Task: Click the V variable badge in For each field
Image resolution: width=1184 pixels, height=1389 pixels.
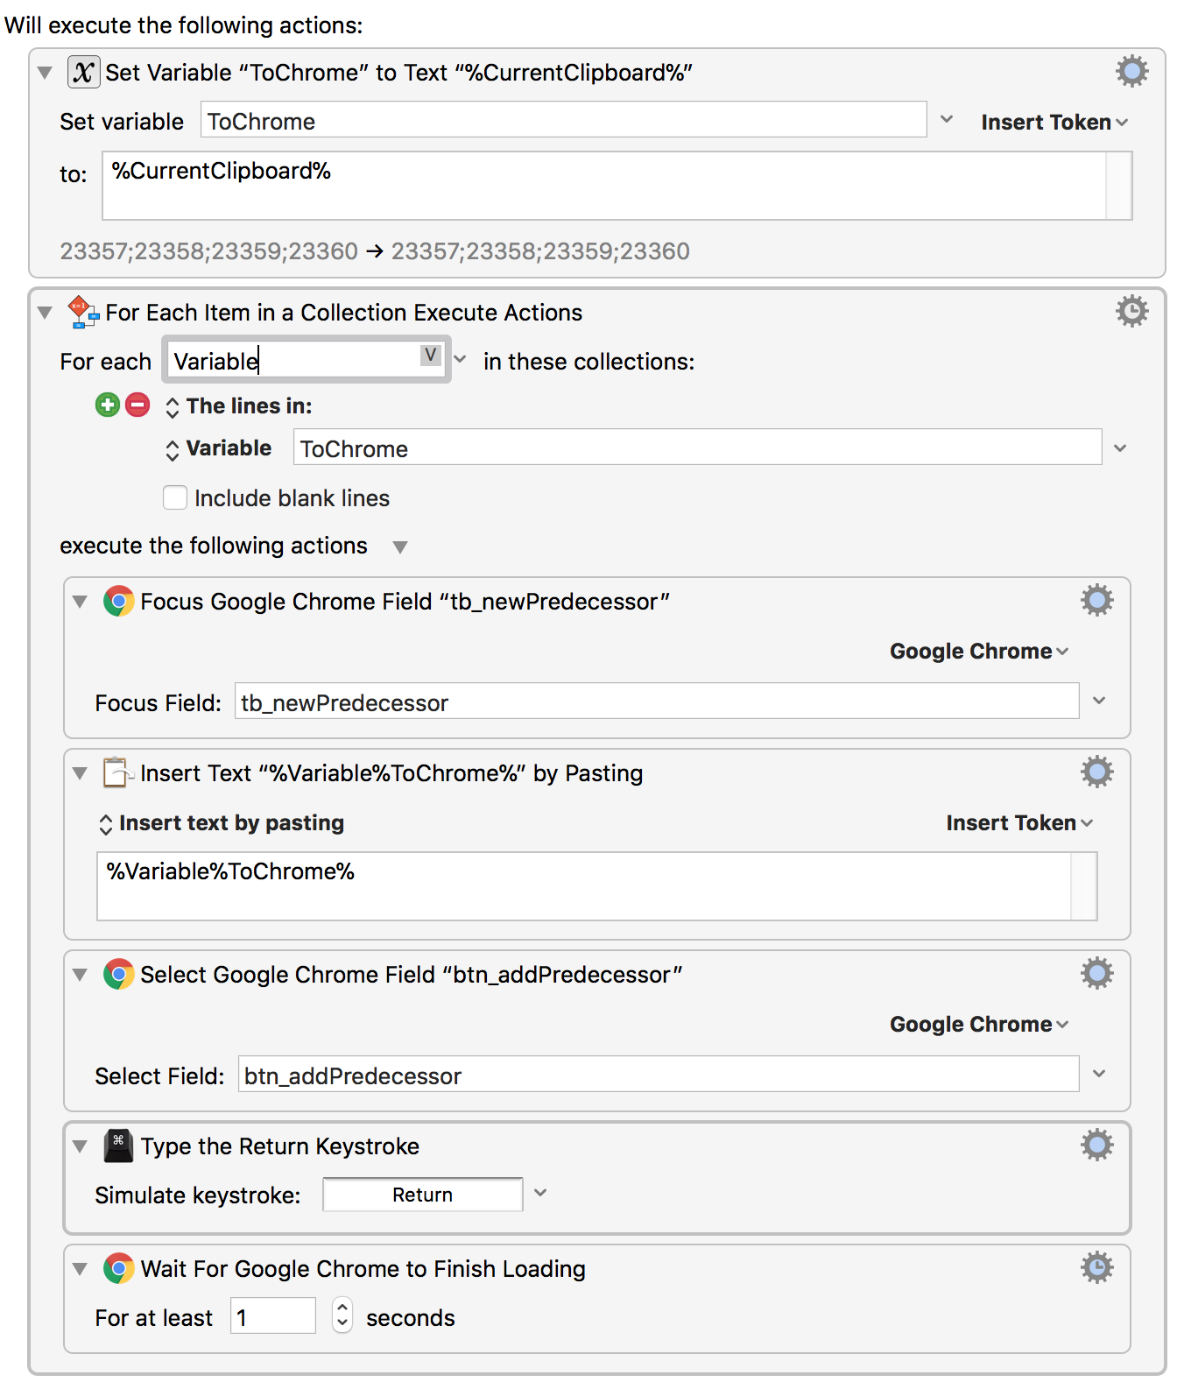Action: click(x=430, y=355)
